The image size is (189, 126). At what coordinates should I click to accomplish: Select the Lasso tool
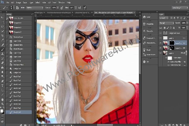2,26
